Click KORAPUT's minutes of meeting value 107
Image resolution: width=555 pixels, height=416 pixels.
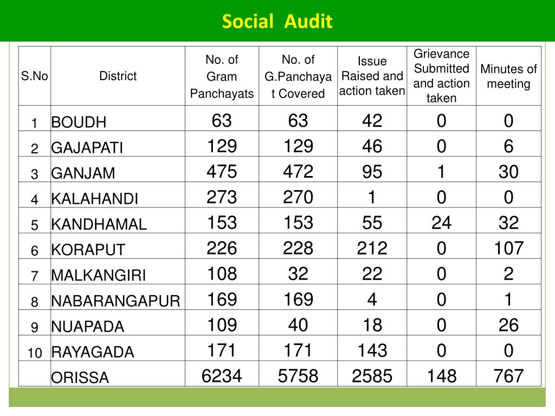[508, 248]
